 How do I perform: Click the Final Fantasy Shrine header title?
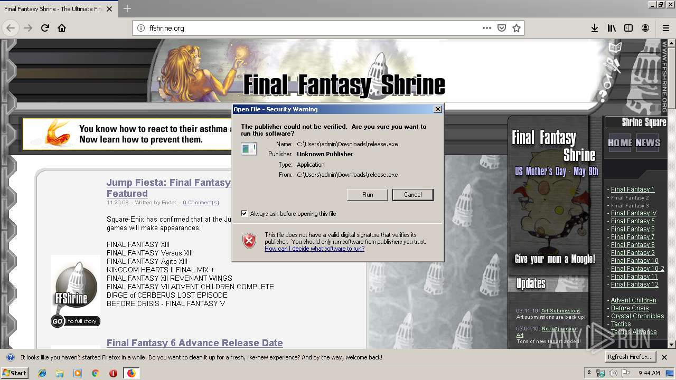click(344, 85)
